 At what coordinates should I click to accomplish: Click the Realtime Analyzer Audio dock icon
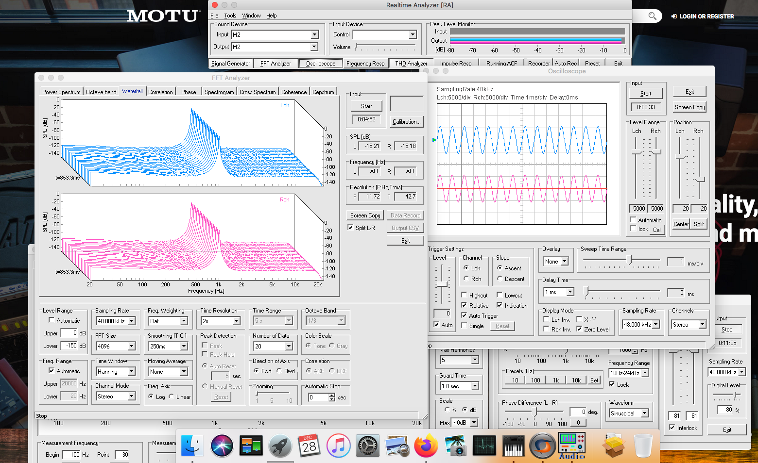(x=572, y=446)
